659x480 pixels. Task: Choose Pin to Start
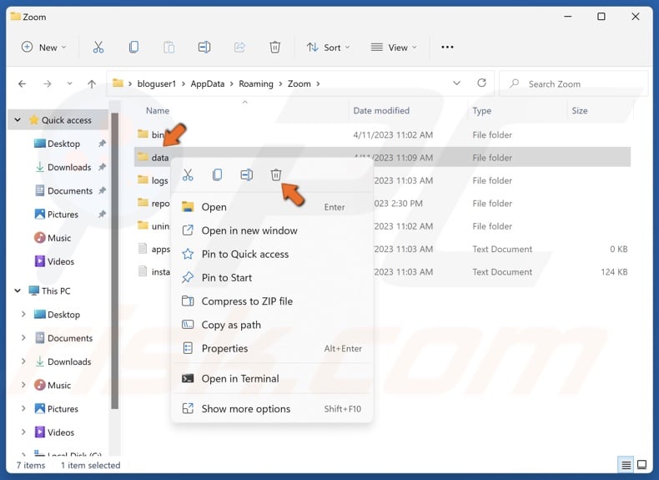272,278
